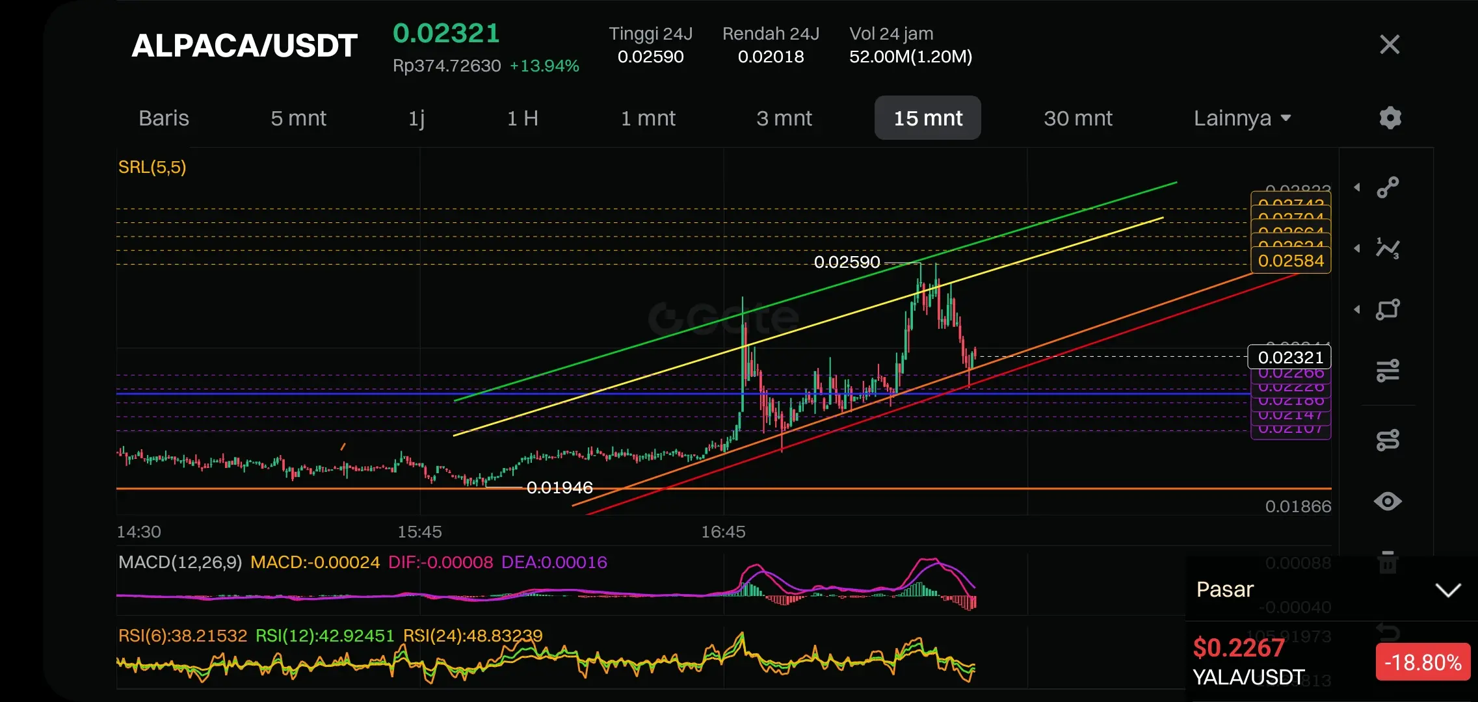Open the drawing parameters adjust icon
Viewport: 1478px width, 702px height.
tap(1388, 370)
